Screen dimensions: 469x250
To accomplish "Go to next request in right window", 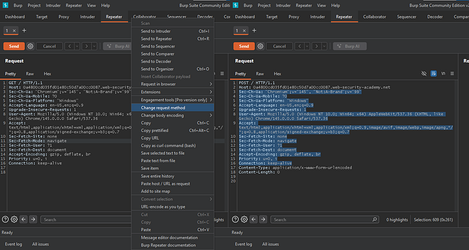I will coord(316,46).
